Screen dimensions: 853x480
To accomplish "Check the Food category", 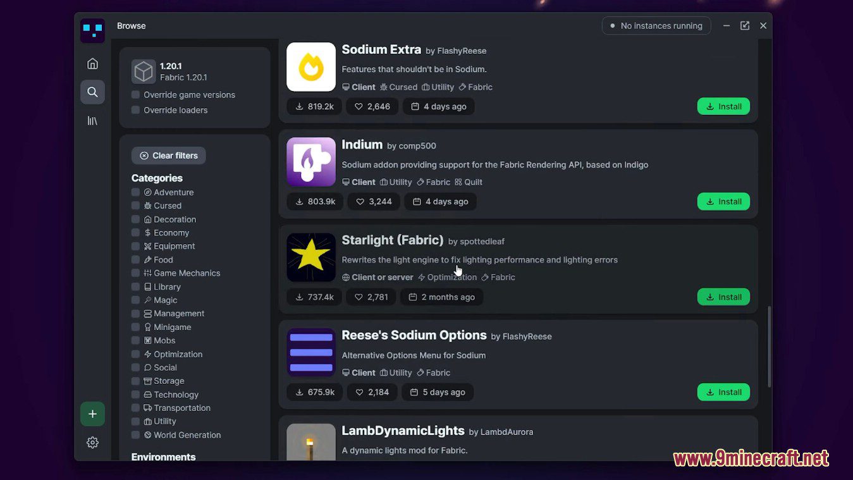I will [x=135, y=260].
